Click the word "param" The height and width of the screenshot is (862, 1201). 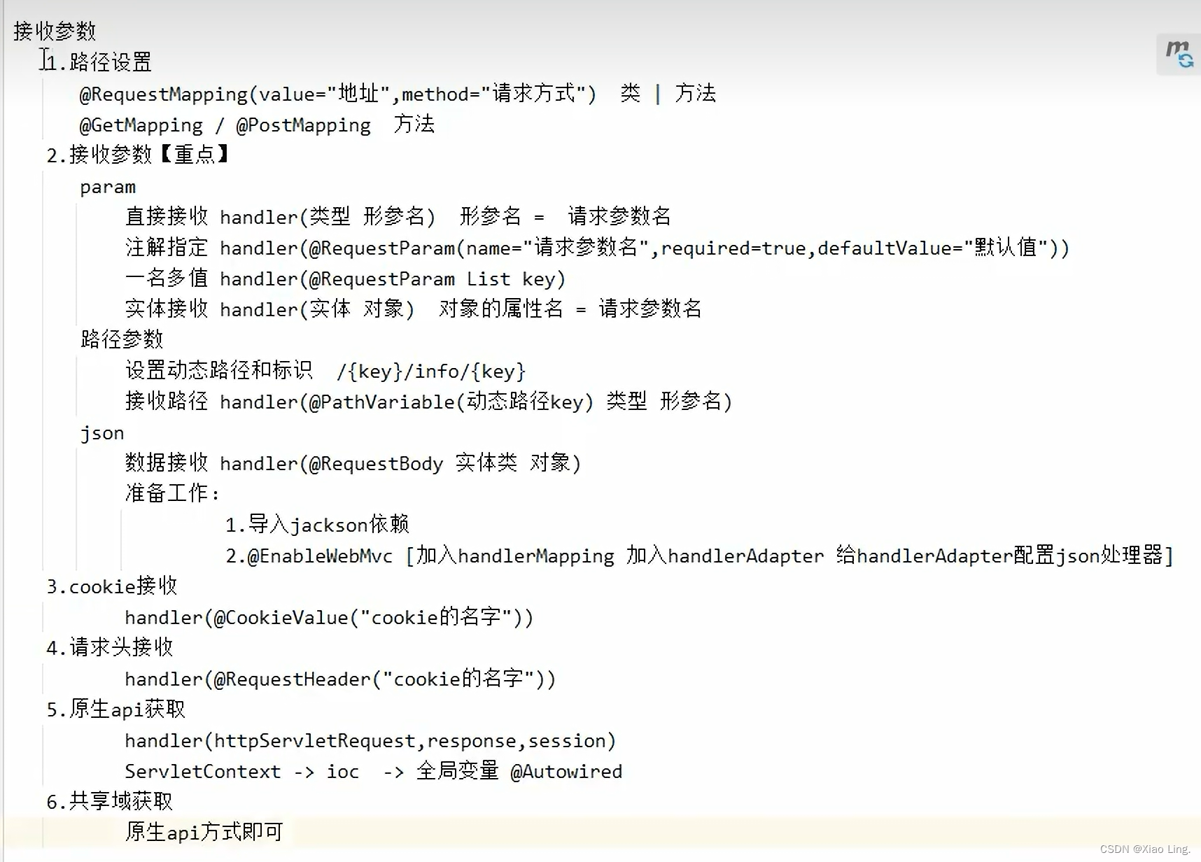(x=108, y=188)
